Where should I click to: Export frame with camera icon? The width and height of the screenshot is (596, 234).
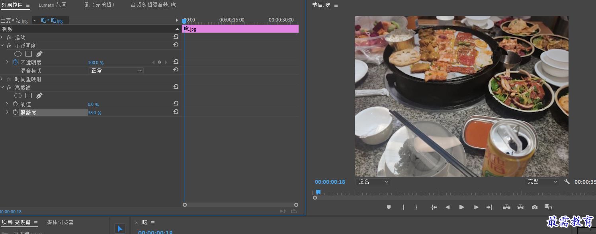pos(535,207)
